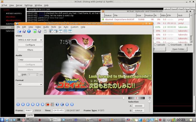Open the Video menu in Avidemux
The image size is (196, 122).
point(38,27)
